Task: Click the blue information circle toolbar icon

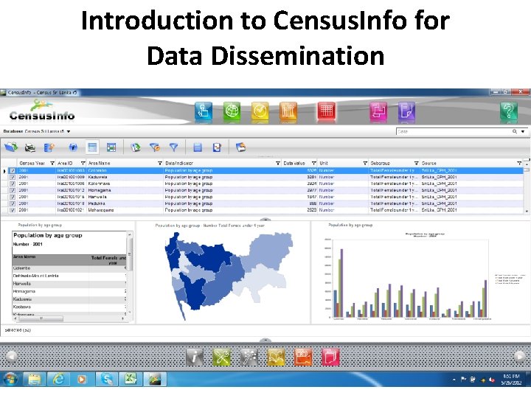Action: click(x=73, y=147)
